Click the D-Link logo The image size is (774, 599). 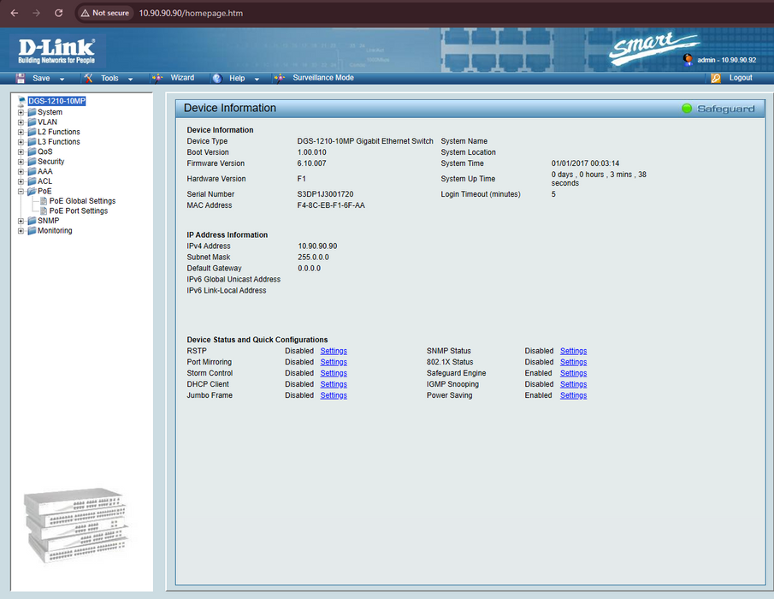coord(56,50)
